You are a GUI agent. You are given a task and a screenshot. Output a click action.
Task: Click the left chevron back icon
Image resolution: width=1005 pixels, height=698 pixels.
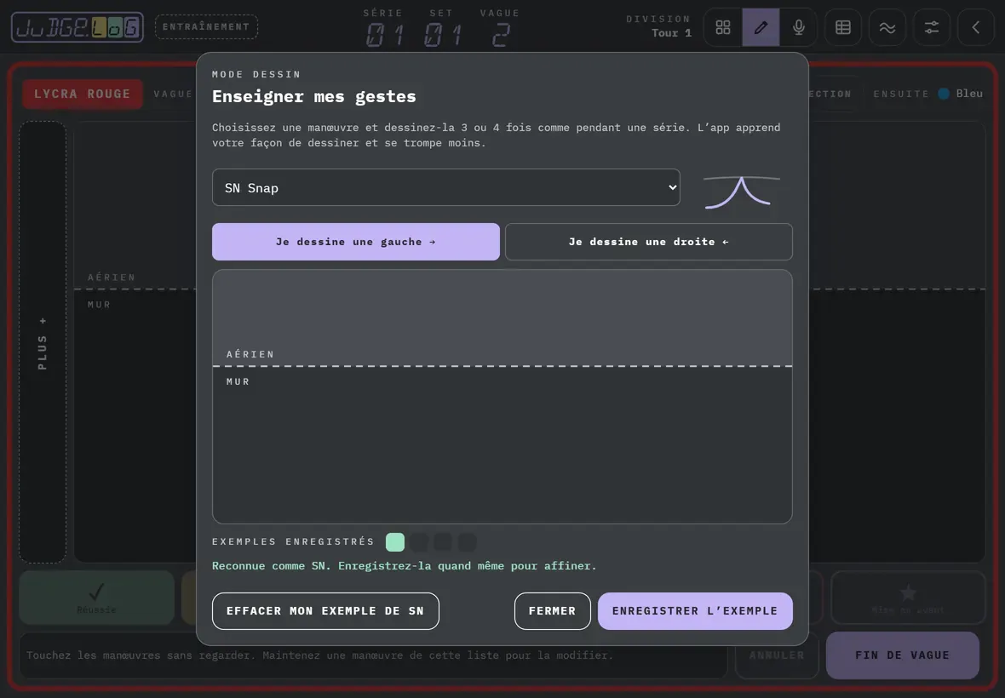coord(975,27)
